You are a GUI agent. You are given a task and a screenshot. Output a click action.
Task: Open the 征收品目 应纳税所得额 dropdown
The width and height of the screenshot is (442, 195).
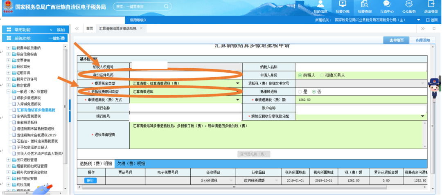tap(277, 180)
